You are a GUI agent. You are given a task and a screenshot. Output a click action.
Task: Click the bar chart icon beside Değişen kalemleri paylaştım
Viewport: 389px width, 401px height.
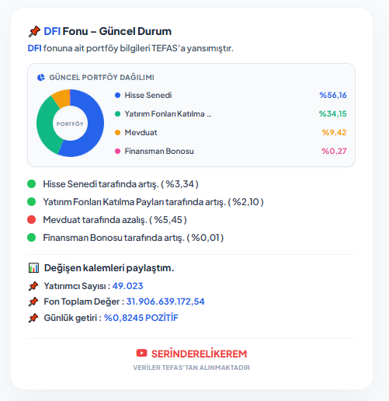point(33,268)
